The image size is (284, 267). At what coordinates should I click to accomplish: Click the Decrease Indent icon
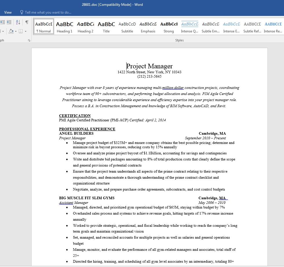point(3,22)
